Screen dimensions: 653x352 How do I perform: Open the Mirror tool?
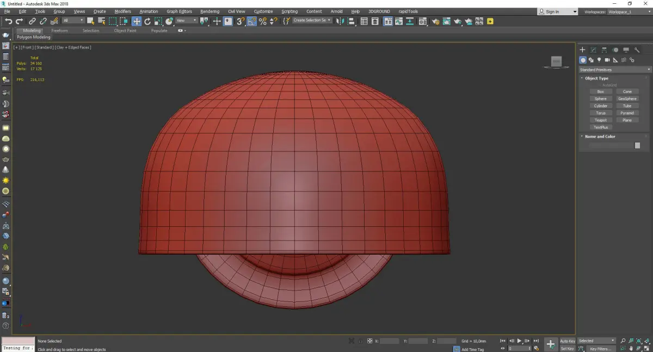coord(340,21)
